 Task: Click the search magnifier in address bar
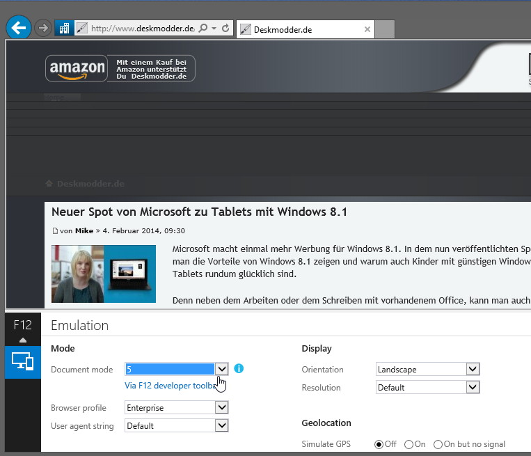click(x=203, y=28)
